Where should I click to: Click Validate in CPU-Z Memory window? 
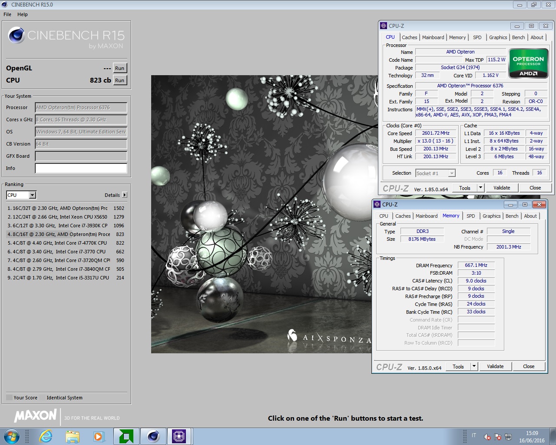click(495, 366)
